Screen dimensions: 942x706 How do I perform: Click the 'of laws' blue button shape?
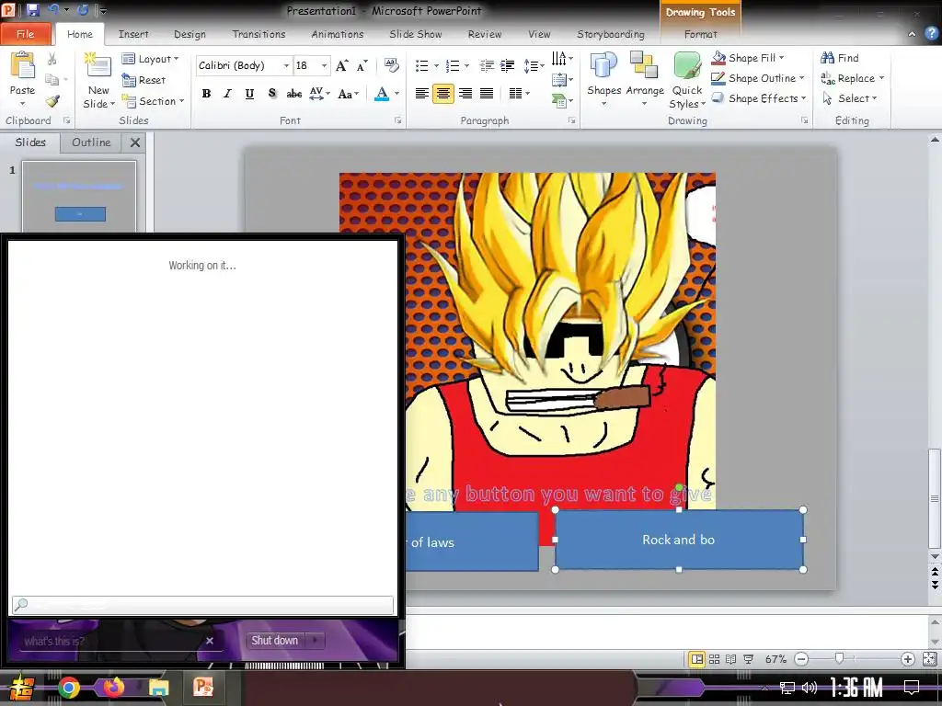[x=472, y=541]
